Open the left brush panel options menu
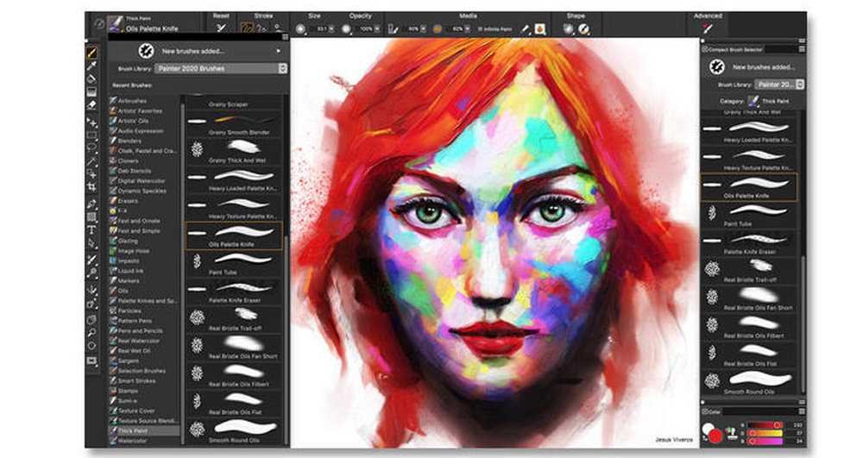This screenshot has width=863, height=458. pyautogui.click(x=285, y=37)
